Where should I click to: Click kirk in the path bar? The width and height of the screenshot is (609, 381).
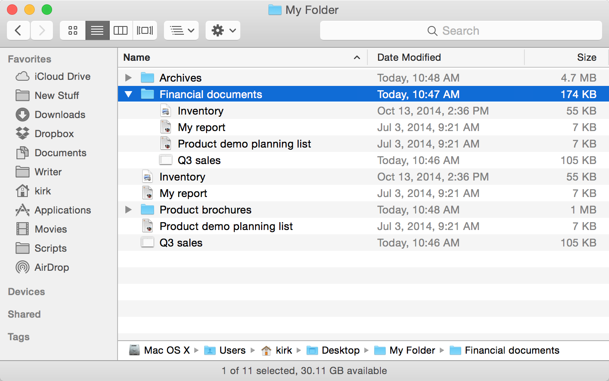pos(277,350)
